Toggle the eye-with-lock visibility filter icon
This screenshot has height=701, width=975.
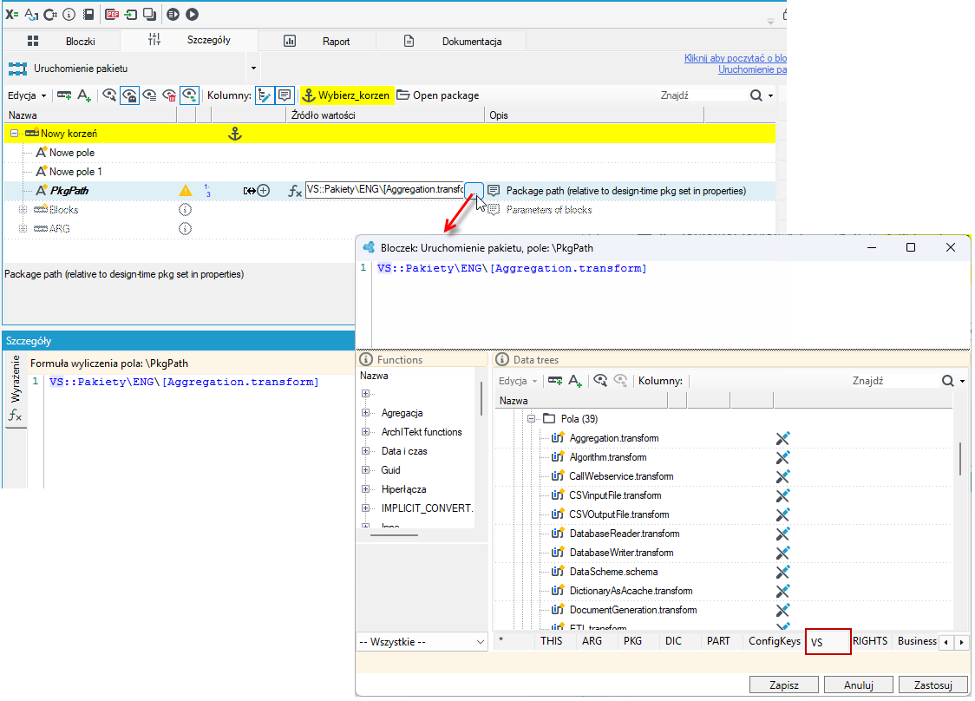[129, 95]
